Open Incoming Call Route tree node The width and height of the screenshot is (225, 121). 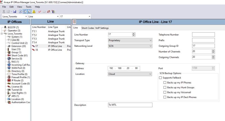click(x=21, y=65)
